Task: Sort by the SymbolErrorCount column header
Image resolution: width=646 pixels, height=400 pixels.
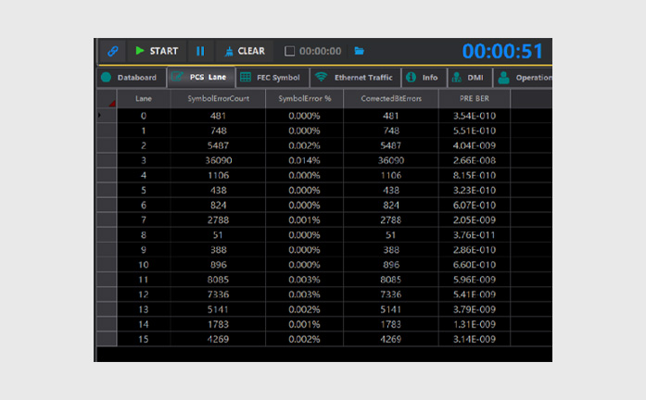Action: pyautogui.click(x=218, y=99)
